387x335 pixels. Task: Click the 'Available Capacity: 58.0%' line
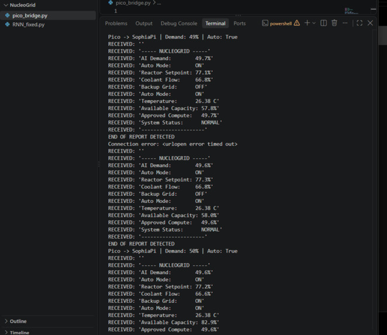coord(163,215)
